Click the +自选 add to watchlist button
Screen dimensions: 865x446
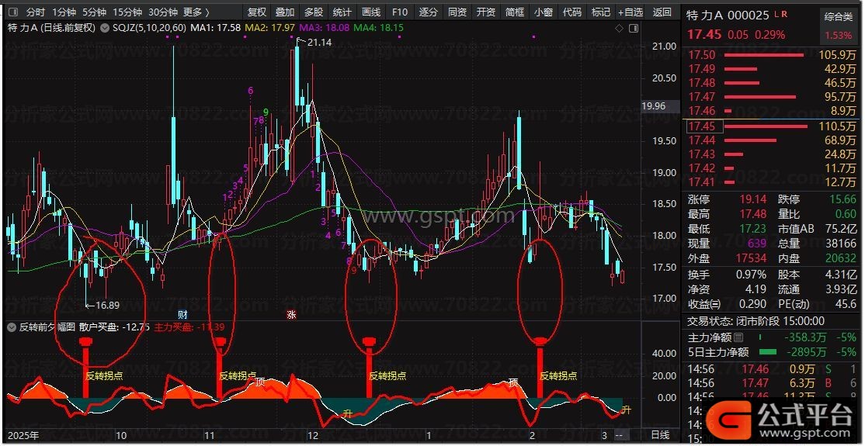coord(631,12)
